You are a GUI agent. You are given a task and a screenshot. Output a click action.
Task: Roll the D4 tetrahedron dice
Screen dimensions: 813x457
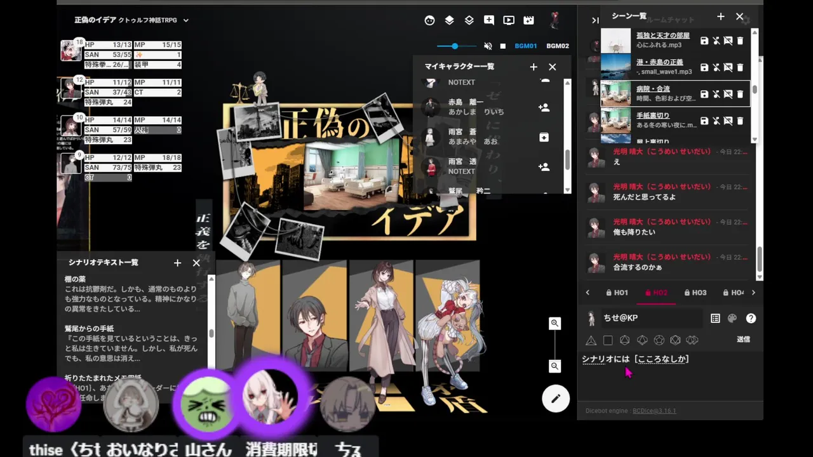(x=591, y=340)
